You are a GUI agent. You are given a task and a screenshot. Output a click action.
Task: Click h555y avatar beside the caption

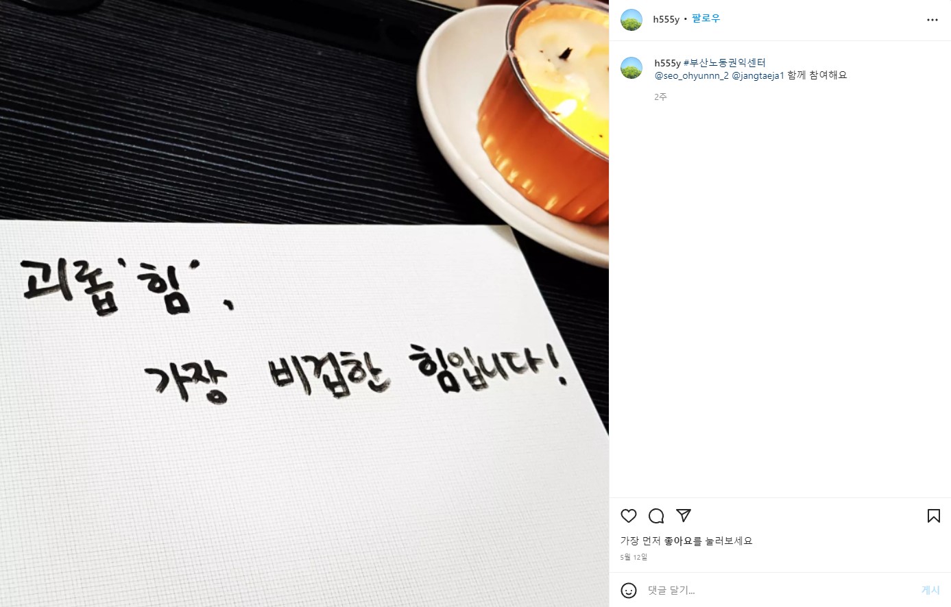click(x=631, y=69)
